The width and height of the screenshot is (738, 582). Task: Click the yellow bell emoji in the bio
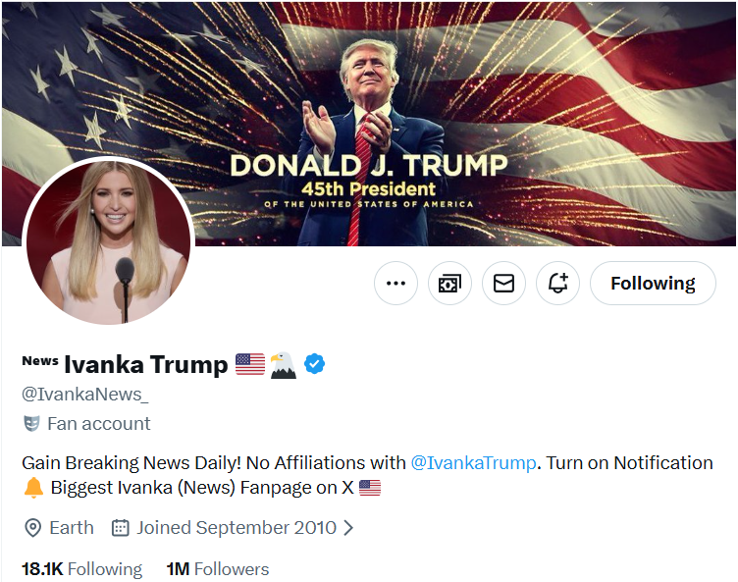point(33,488)
